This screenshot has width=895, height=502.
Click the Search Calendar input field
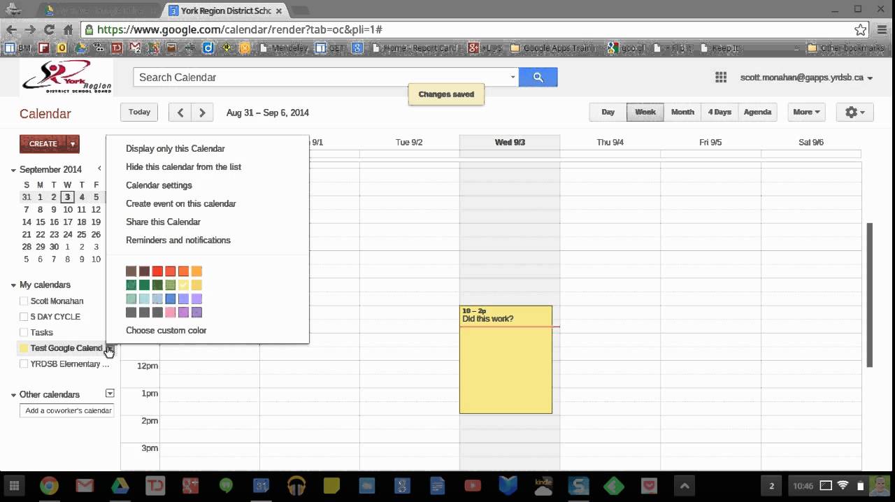point(320,78)
